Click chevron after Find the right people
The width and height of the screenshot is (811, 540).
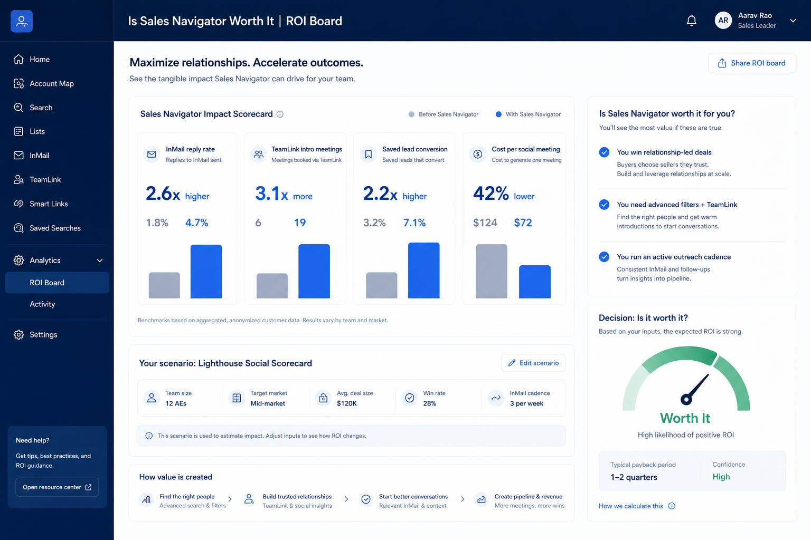click(x=230, y=499)
